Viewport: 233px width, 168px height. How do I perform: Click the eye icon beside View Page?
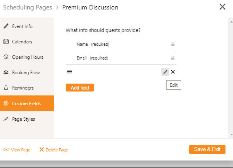pos(6,149)
